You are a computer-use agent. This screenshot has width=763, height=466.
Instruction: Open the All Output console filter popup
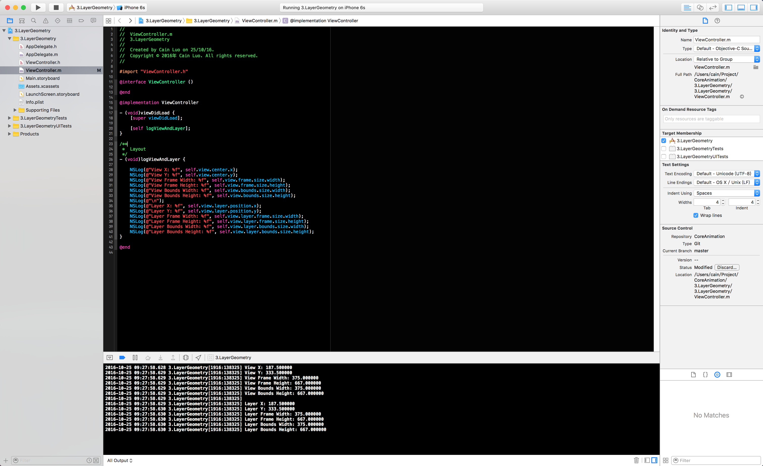[x=120, y=460]
